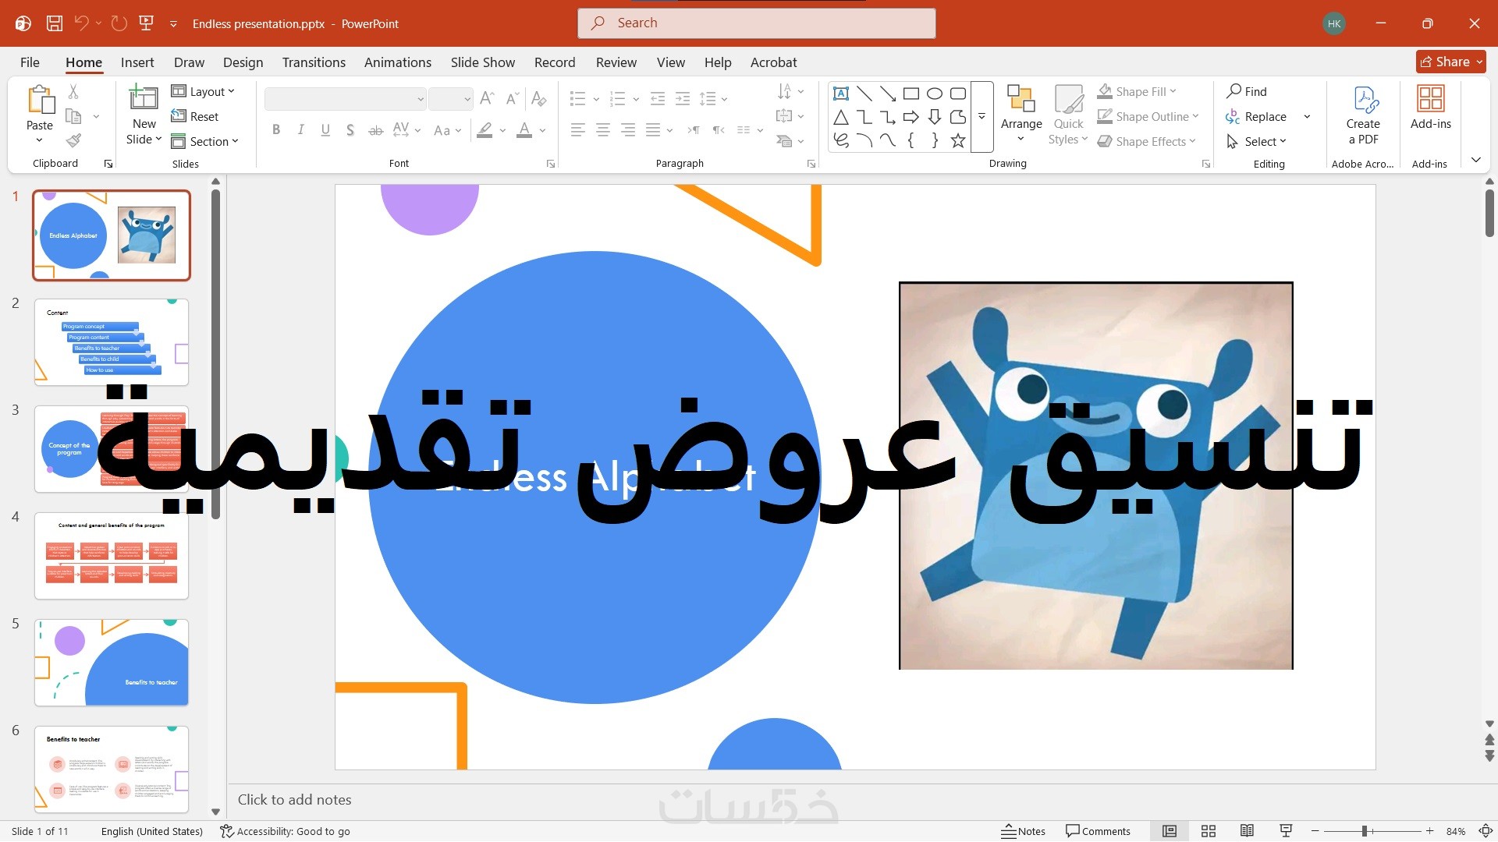The image size is (1498, 842).
Task: Toggle Notes pane in status bar
Action: pos(1024,831)
